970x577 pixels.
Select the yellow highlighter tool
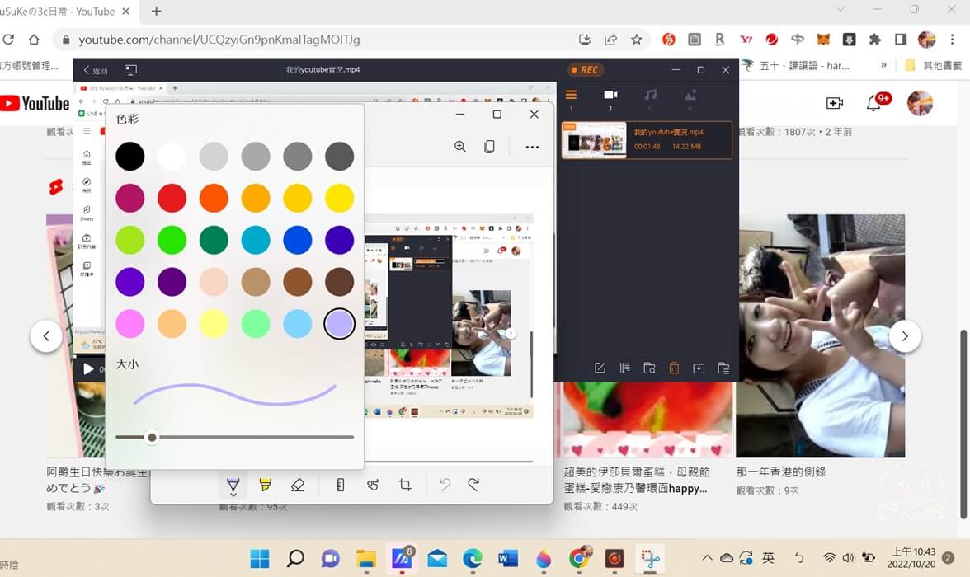point(265,486)
